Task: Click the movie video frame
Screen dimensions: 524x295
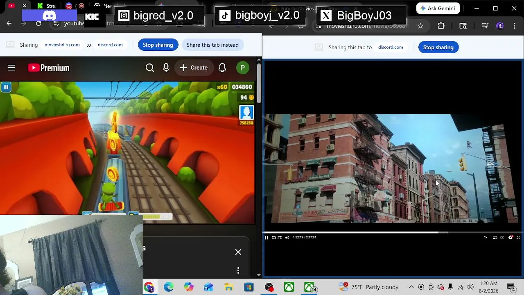Action: pyautogui.click(x=392, y=168)
